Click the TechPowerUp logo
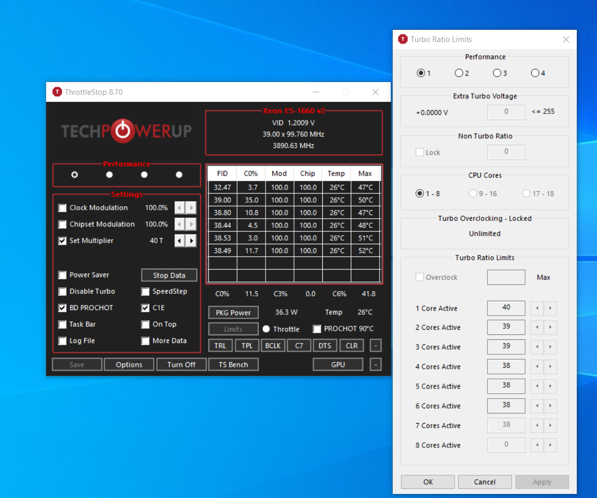 tap(126, 131)
